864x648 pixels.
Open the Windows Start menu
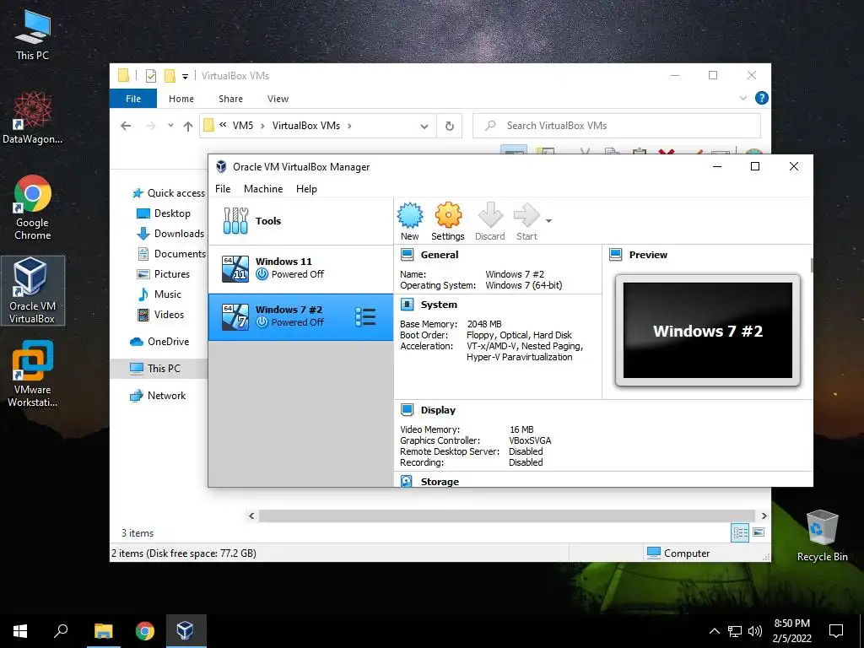20,631
